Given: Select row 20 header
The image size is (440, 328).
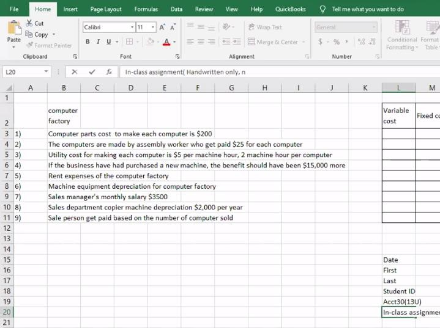Looking at the screenshot, I should [7, 312].
